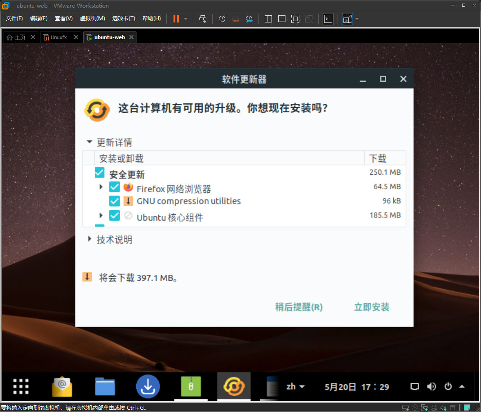Take a snapshot of the virtual machine
This screenshot has height=412, width=481.
221,19
